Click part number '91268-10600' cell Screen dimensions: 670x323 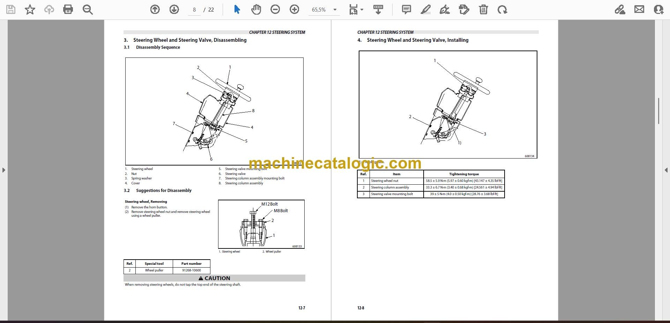[192, 270]
